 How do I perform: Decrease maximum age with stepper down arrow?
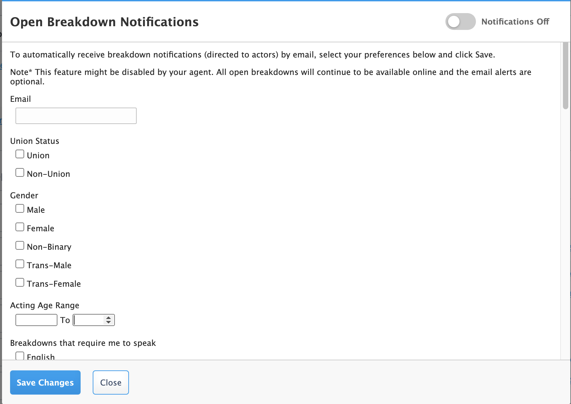(108, 322)
